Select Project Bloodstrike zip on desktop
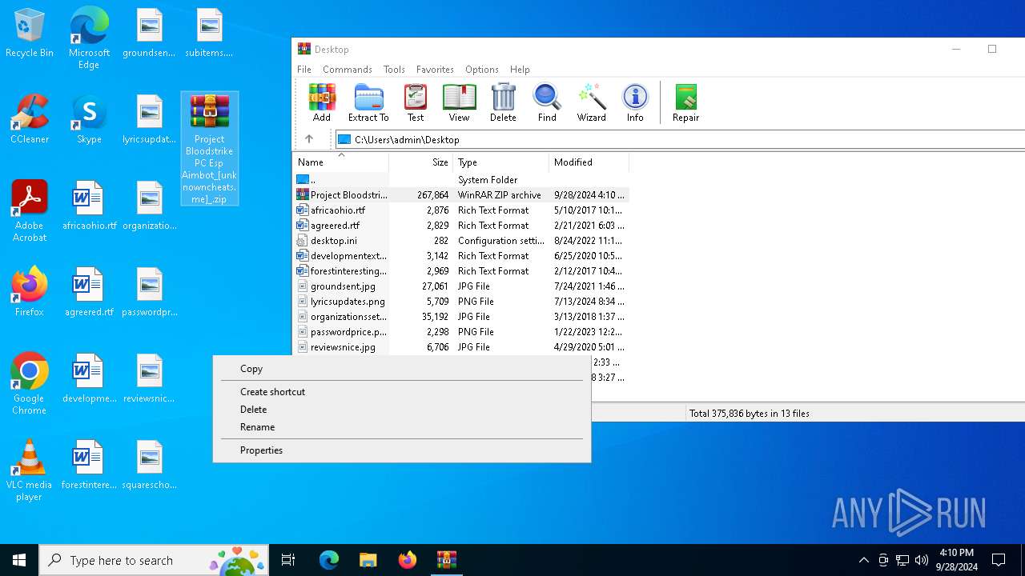Screen dimensions: 1025x576 click(210, 149)
